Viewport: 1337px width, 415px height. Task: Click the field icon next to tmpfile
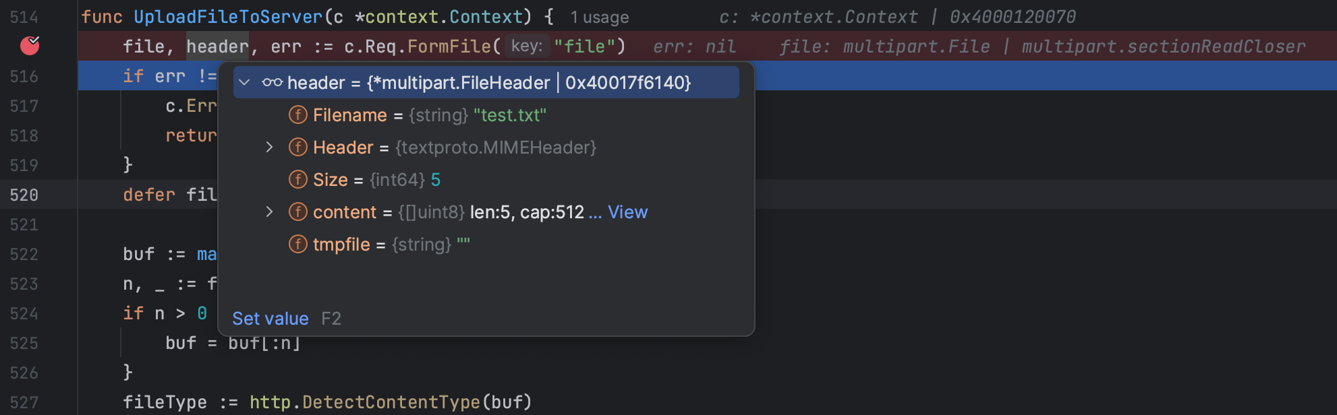297,244
